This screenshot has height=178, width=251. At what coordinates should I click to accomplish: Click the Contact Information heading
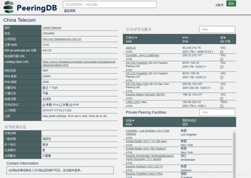pyautogui.click(x=22, y=163)
